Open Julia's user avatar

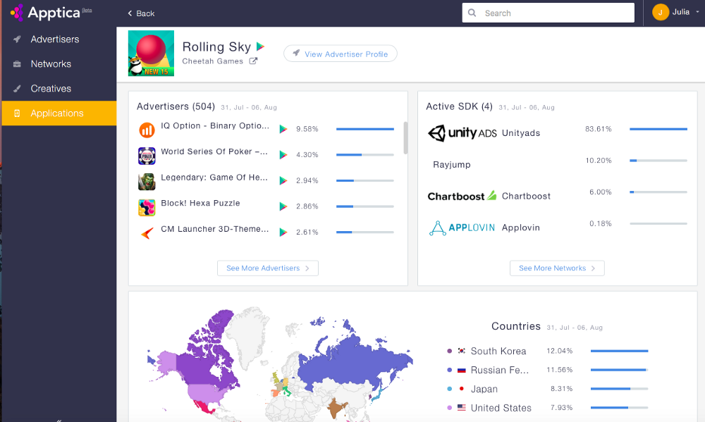click(x=660, y=13)
